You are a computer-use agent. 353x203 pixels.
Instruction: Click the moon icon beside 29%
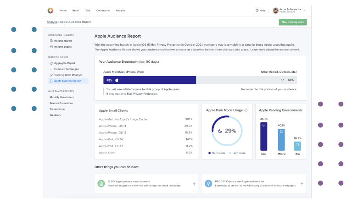(220, 131)
